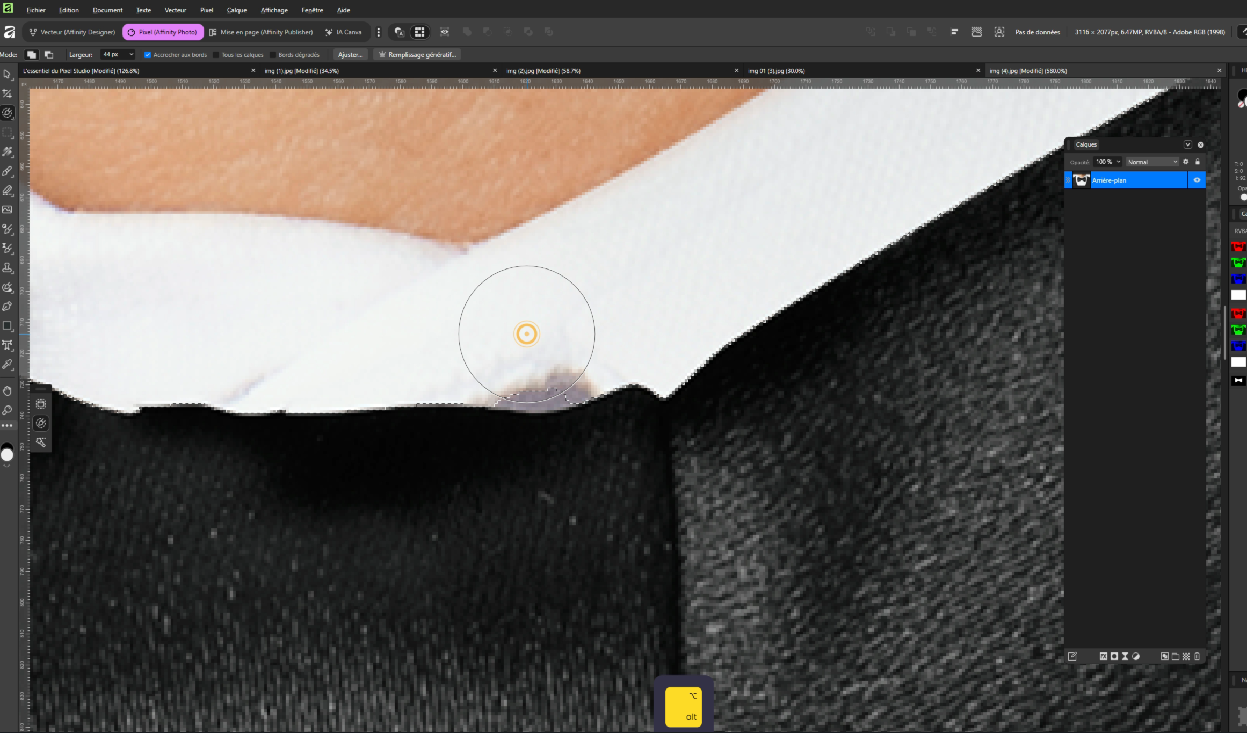The width and height of the screenshot is (1247, 733).
Task: Select the Hand view tool
Action: click(8, 391)
